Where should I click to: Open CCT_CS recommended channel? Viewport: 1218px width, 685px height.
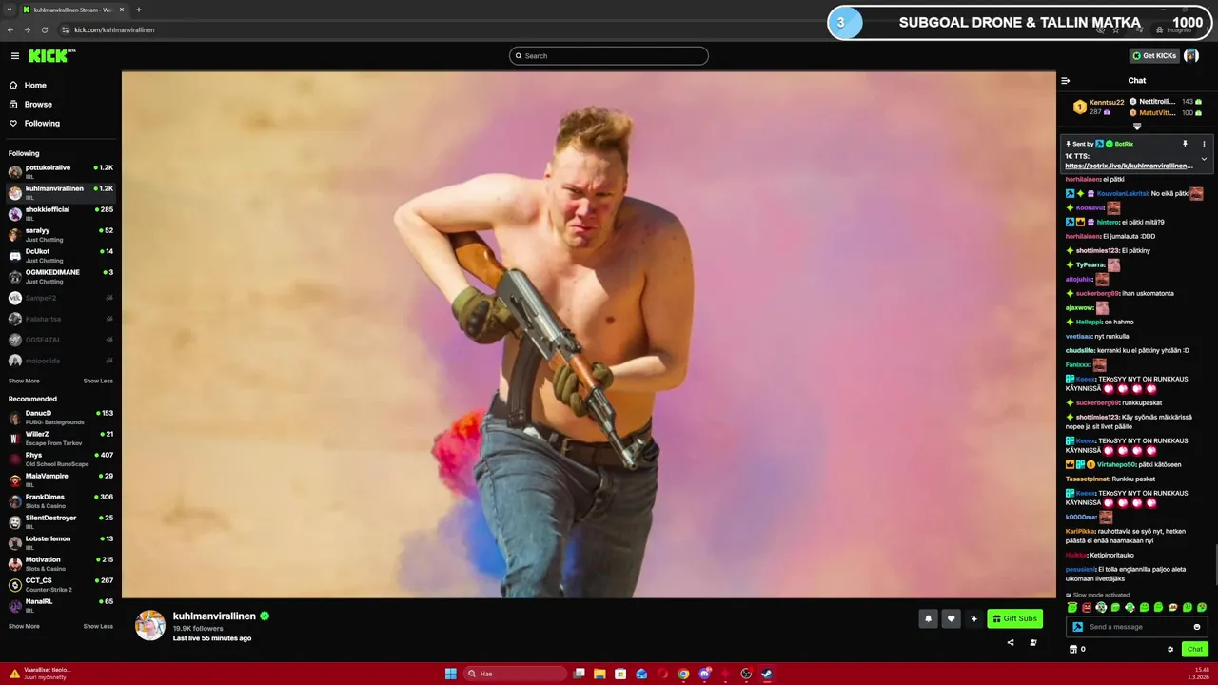pos(61,585)
